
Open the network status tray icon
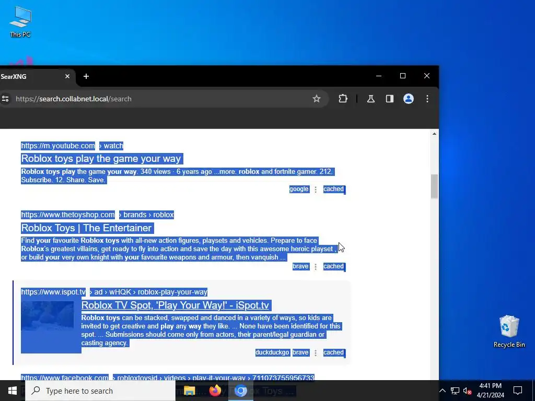pyautogui.click(x=455, y=391)
